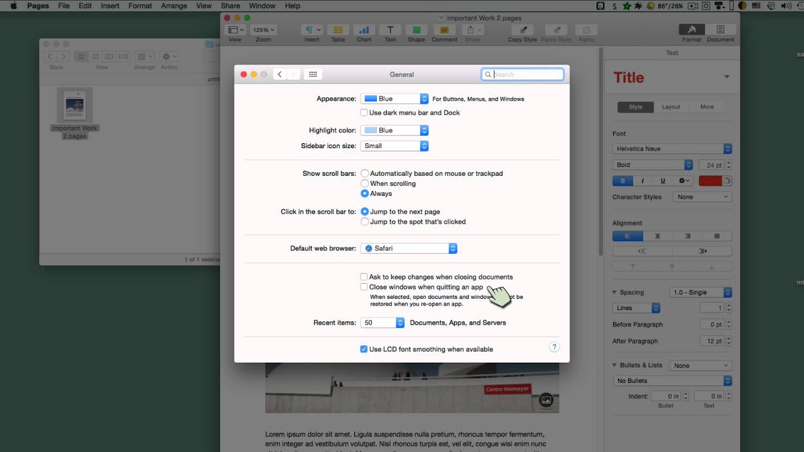
Task: Open the Insert toolbar button in Pages
Action: tap(312, 30)
